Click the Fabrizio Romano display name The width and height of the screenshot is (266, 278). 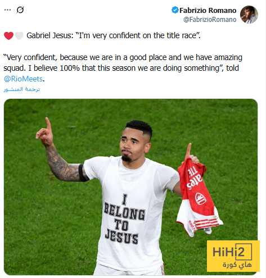click(208, 11)
